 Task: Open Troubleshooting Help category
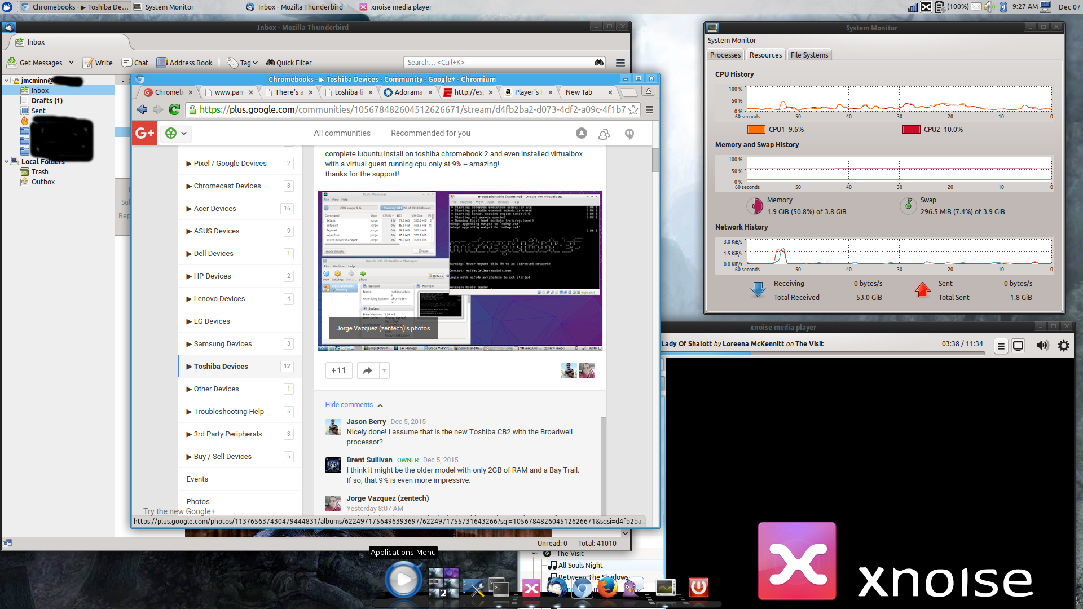240,412
